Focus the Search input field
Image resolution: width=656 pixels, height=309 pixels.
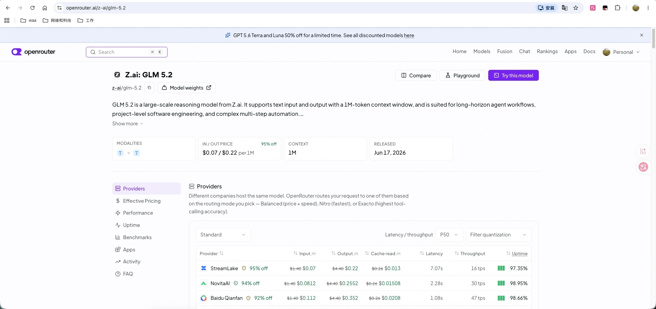pyautogui.click(x=127, y=52)
